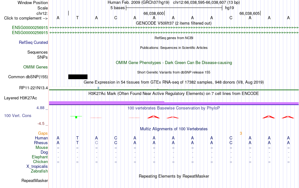Click the 4.88 PhyloP upper bound value
The height and width of the screenshot is (188, 299).
tap(40, 108)
